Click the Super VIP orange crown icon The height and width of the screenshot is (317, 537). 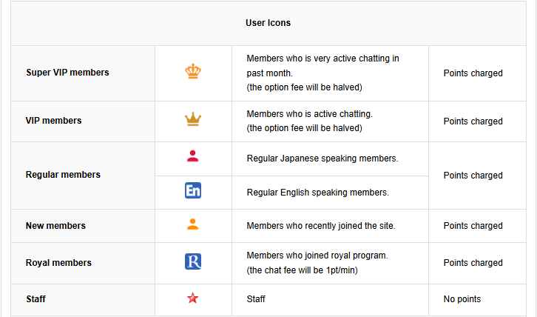(193, 72)
